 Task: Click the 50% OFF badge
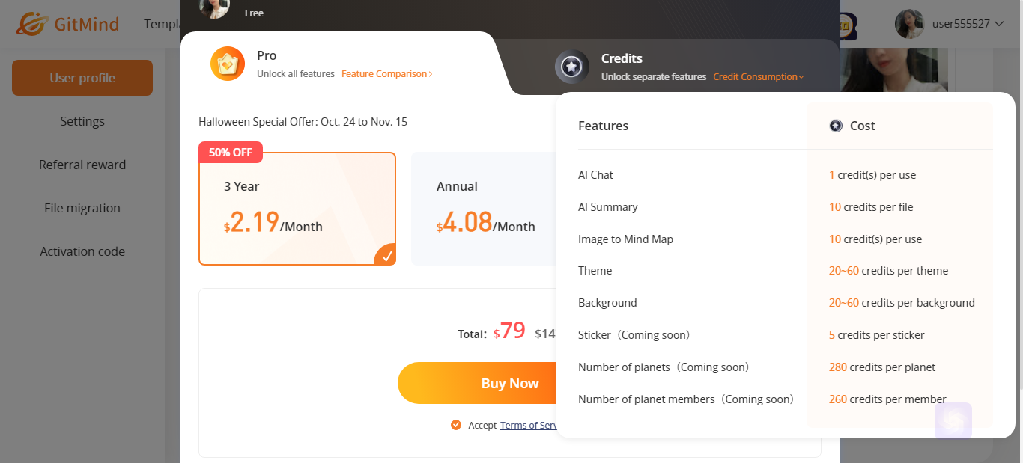tap(231, 152)
